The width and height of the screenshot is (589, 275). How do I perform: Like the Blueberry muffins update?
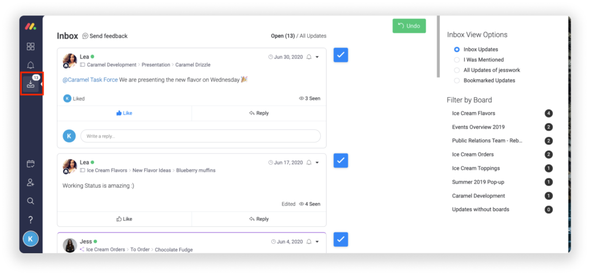point(124,219)
